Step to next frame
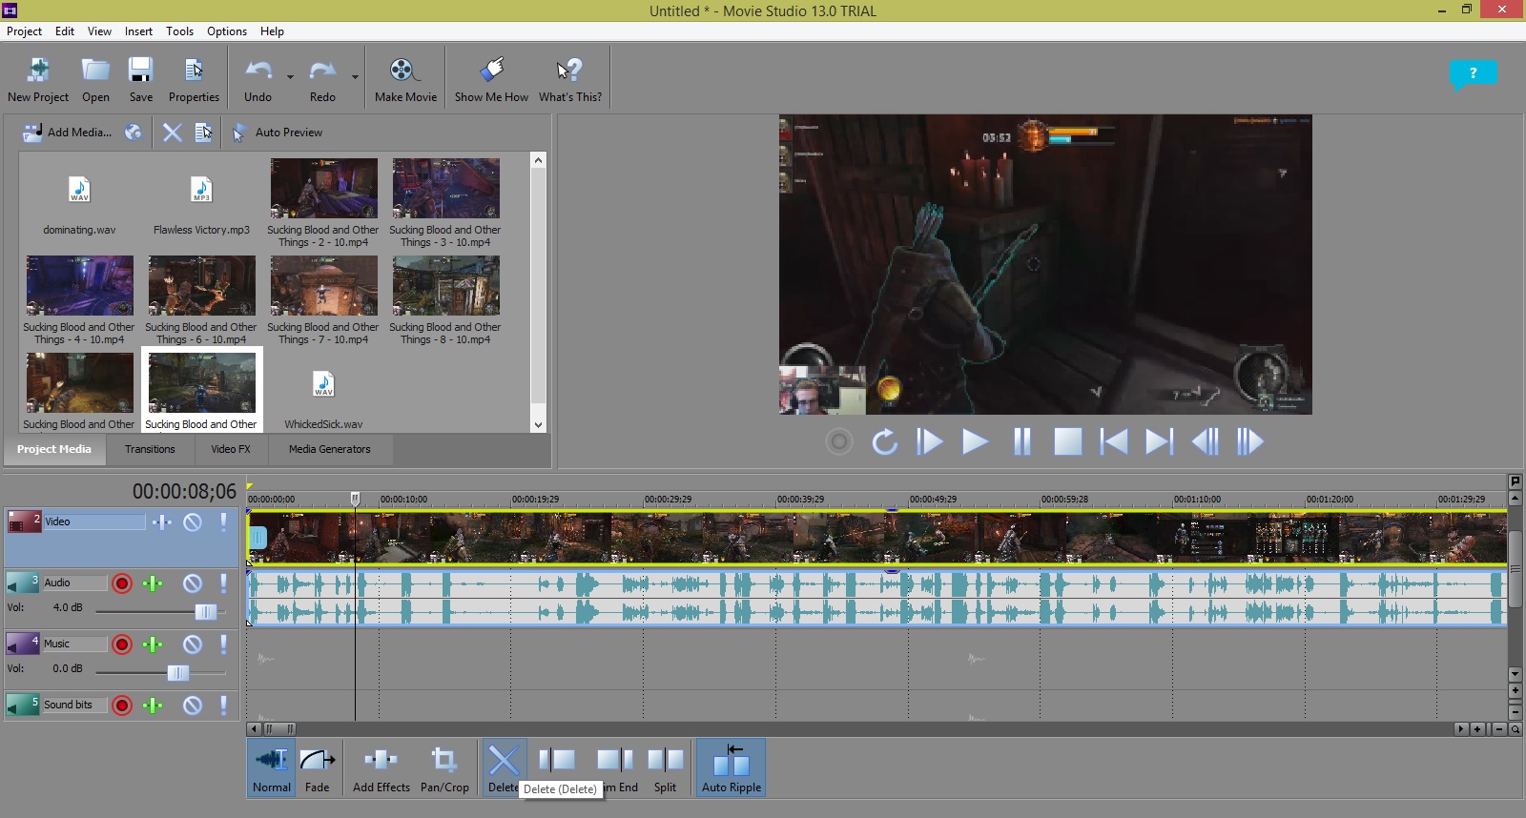The width and height of the screenshot is (1526, 818). [1249, 442]
